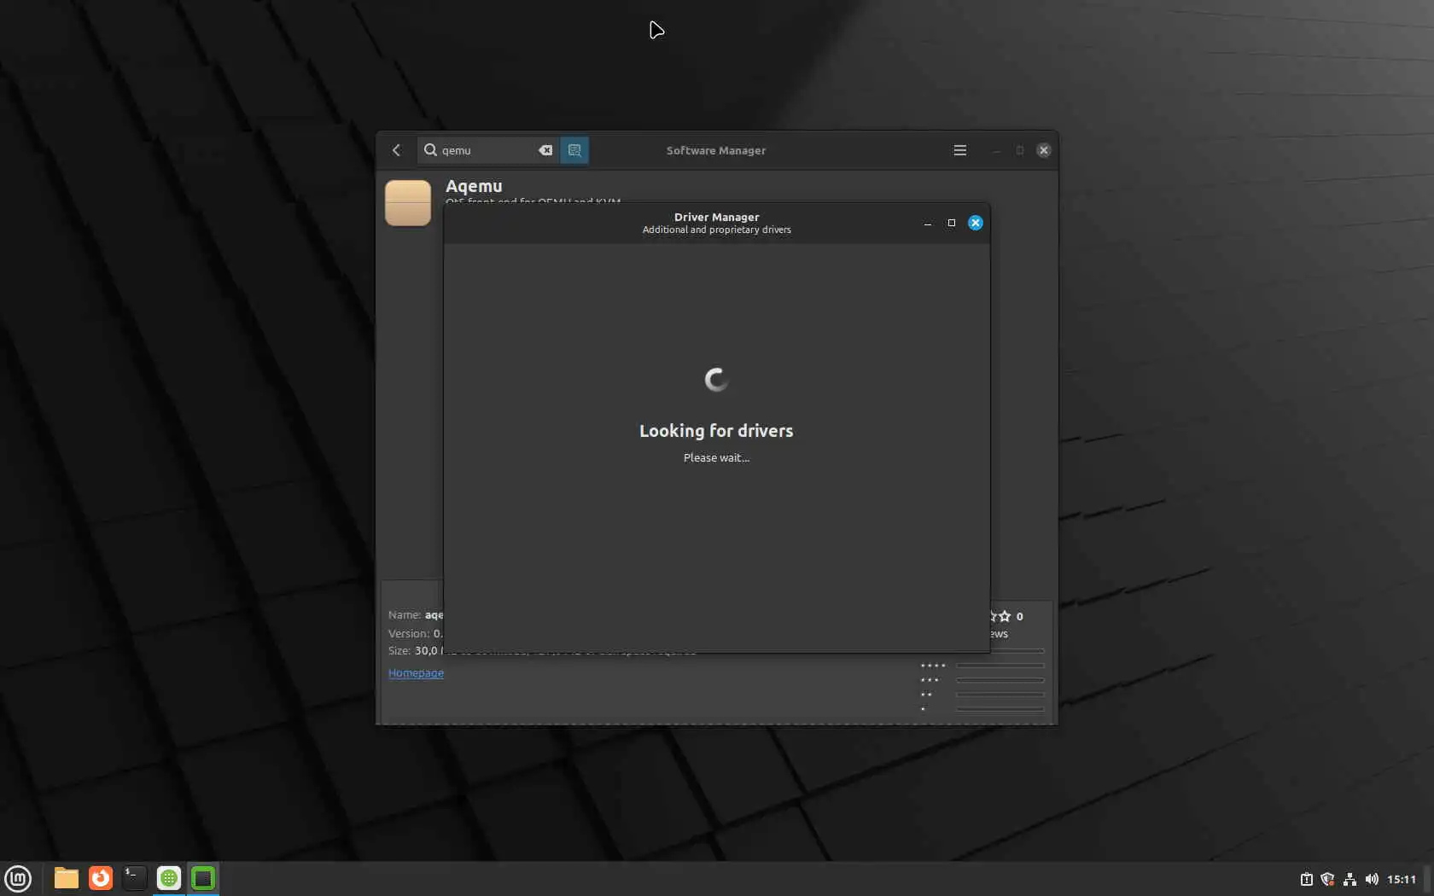Open the network connections tray icon
This screenshot has width=1434, height=896.
[1349, 879]
